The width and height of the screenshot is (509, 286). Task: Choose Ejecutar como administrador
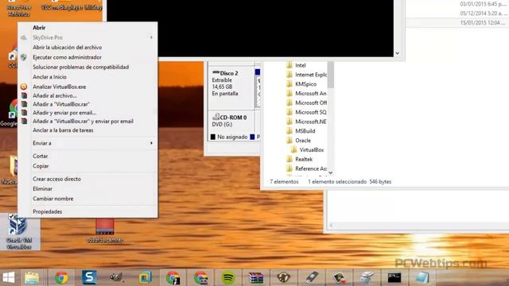click(87, 57)
